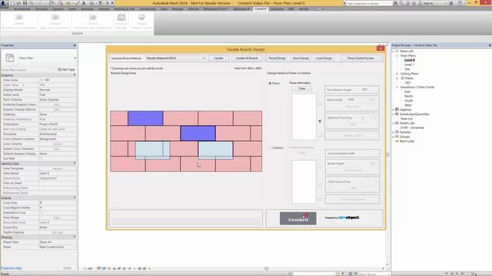Collapse the Extents section in Properties
The height and width of the screenshot is (276, 492).
[x=75, y=198]
